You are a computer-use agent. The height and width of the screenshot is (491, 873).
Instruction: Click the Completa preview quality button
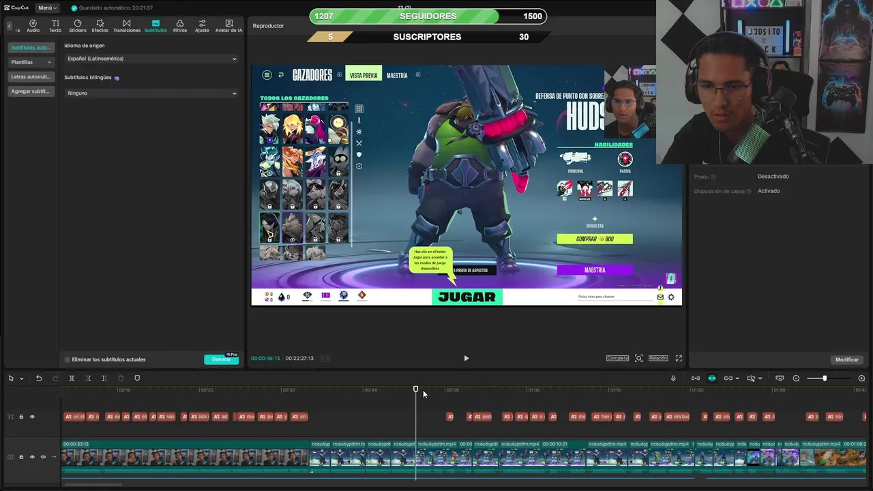pyautogui.click(x=617, y=358)
